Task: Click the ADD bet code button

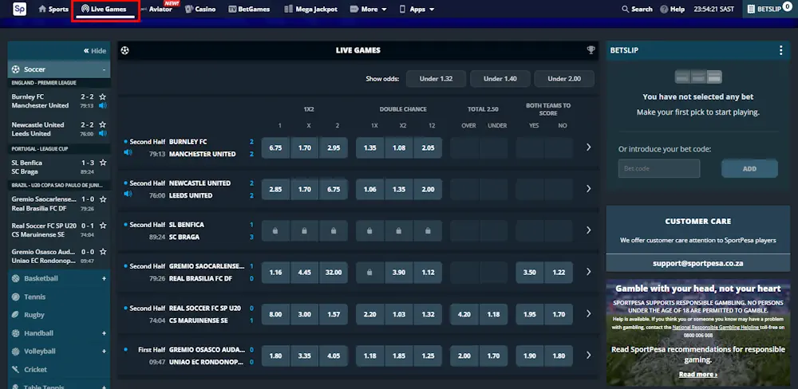Action: (749, 168)
